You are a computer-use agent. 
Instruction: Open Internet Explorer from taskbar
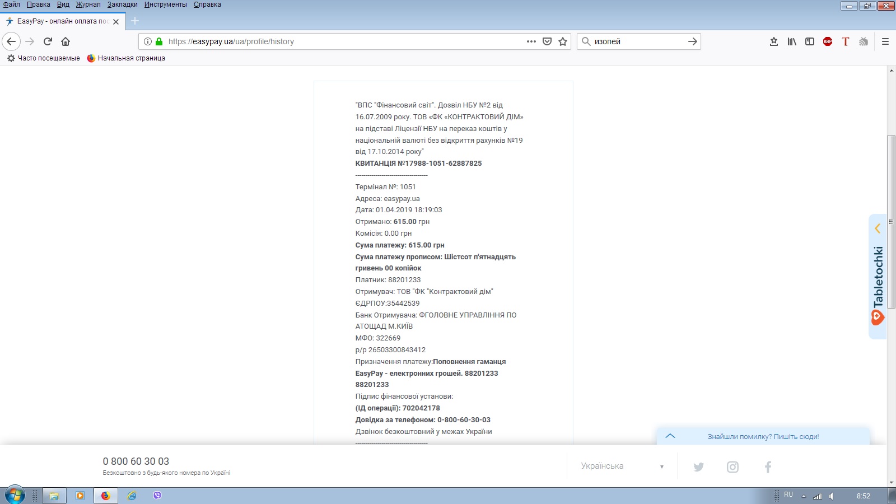[132, 496]
